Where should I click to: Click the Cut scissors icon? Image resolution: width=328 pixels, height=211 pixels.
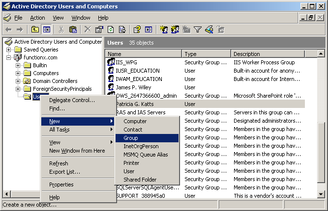(x=61, y=29)
